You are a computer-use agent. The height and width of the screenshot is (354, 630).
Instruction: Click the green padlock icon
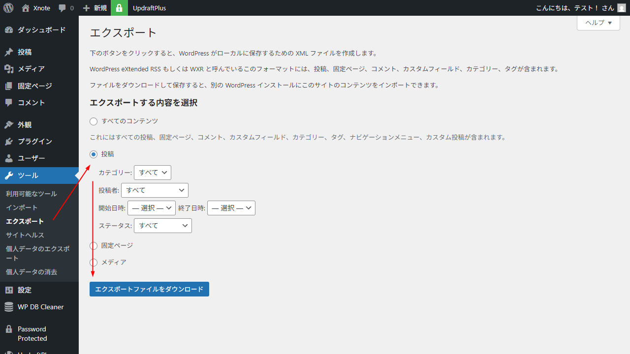click(x=119, y=8)
